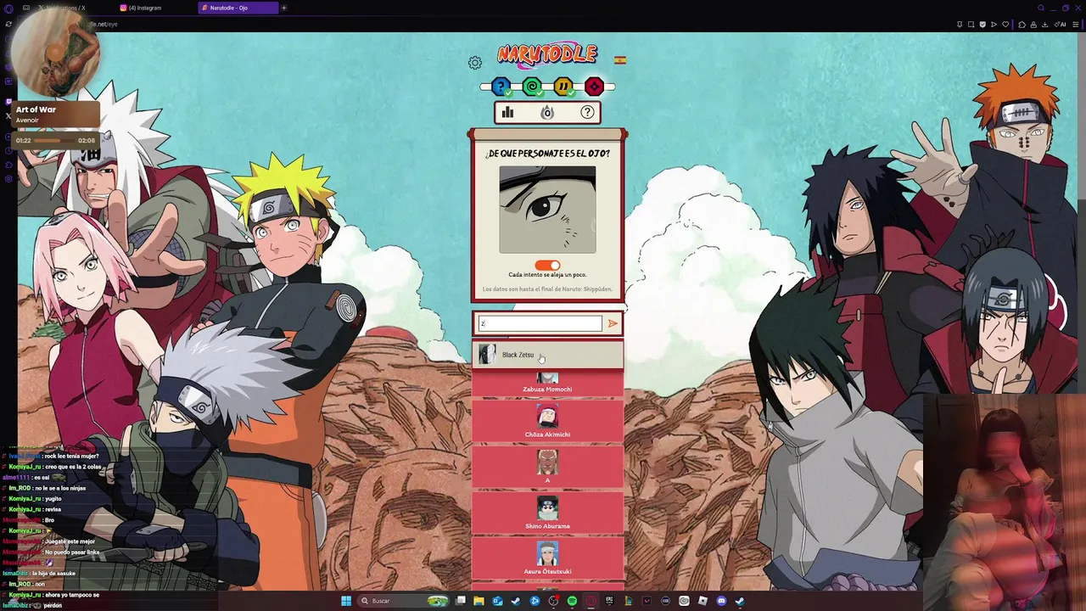Select the blue question mark Classic mode
The width and height of the screenshot is (1086, 611).
click(501, 87)
